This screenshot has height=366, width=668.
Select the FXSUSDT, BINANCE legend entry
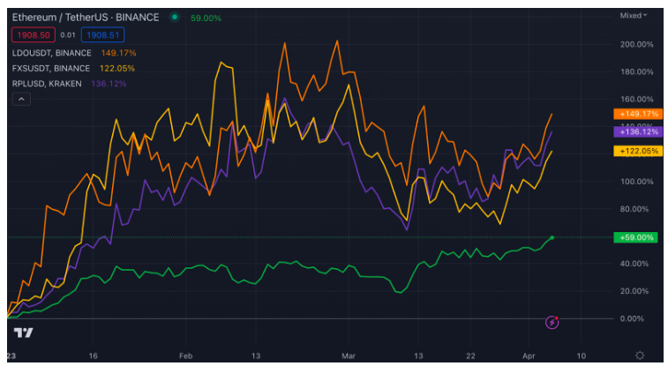coord(50,69)
